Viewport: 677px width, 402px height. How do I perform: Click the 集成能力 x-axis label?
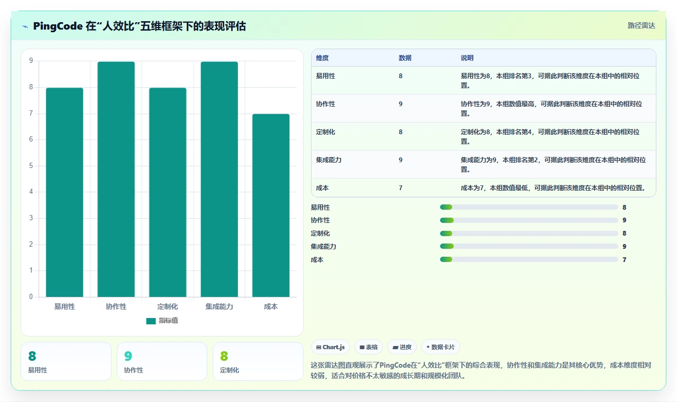[x=219, y=306]
